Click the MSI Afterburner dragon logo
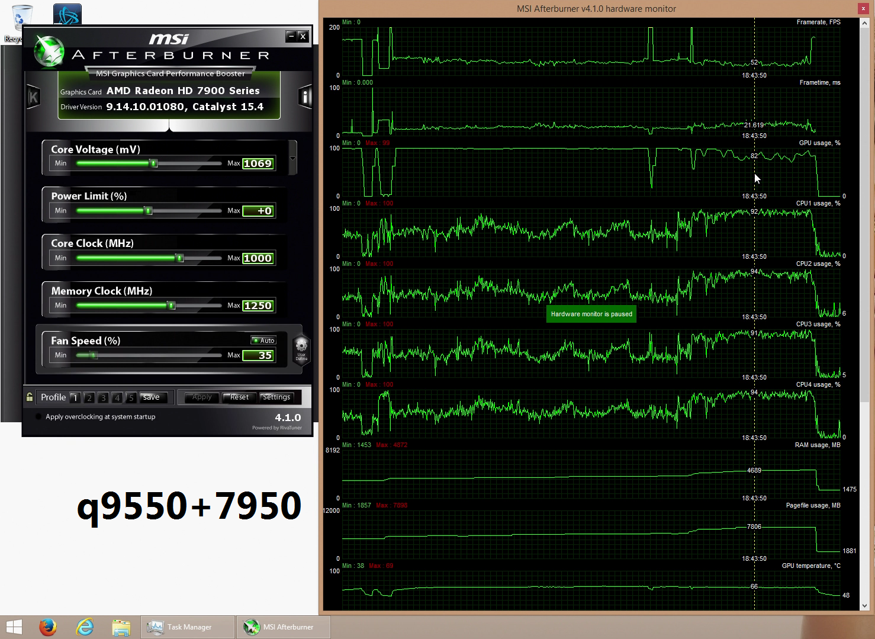875x639 pixels. coord(49,52)
